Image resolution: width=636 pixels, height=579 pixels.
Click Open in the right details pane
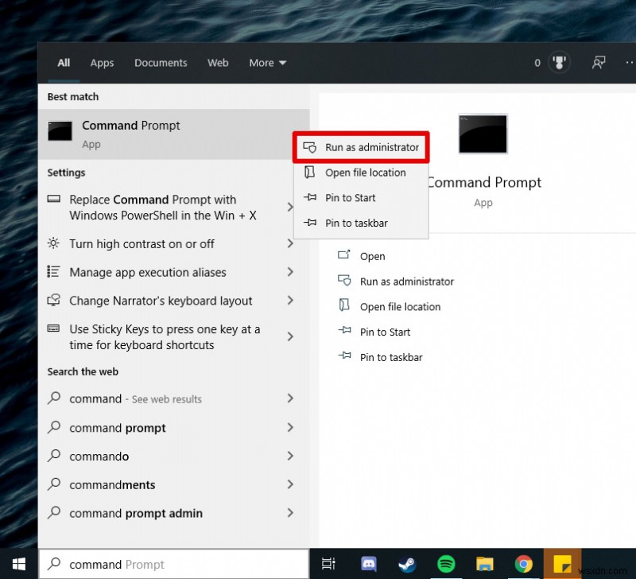(x=372, y=256)
